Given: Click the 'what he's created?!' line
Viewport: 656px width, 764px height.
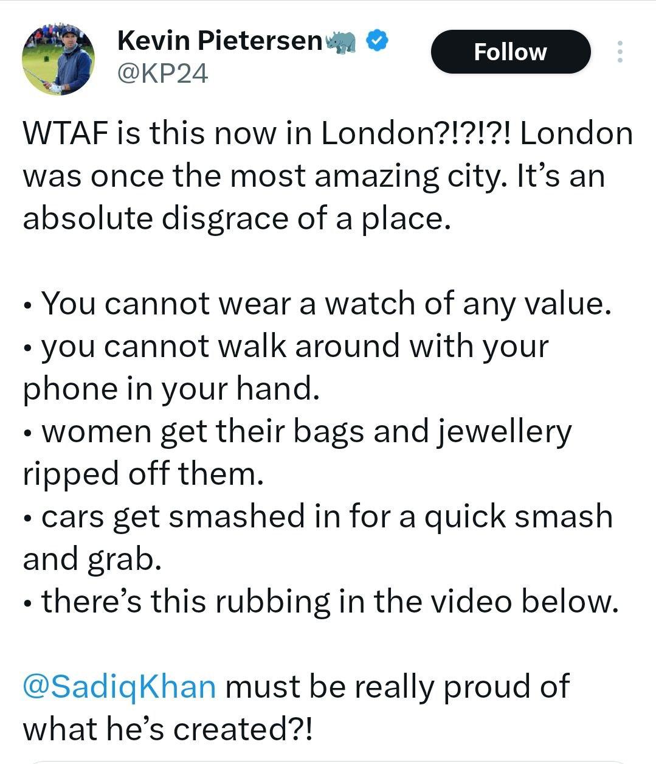Looking at the screenshot, I should point(168,729).
